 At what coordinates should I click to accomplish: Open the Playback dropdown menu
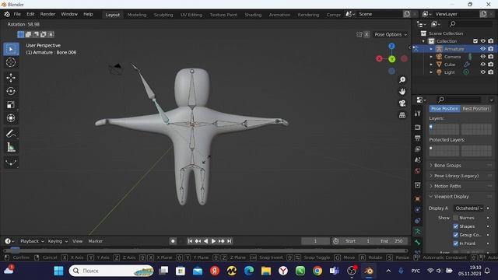click(x=32, y=241)
